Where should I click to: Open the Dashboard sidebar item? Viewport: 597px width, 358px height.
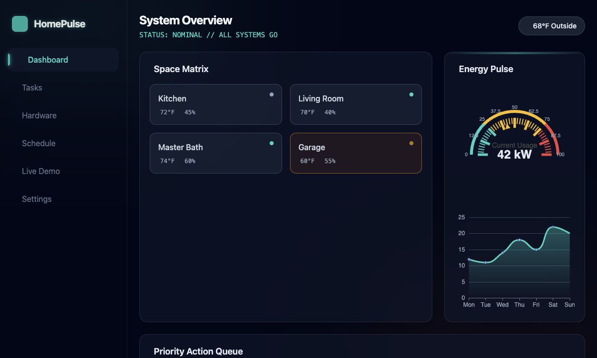tap(64, 60)
